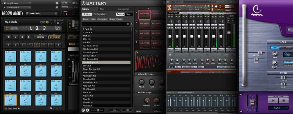Click the Battery refresh icon at bottom left
The height and width of the screenshot is (114, 293).
(83, 110)
